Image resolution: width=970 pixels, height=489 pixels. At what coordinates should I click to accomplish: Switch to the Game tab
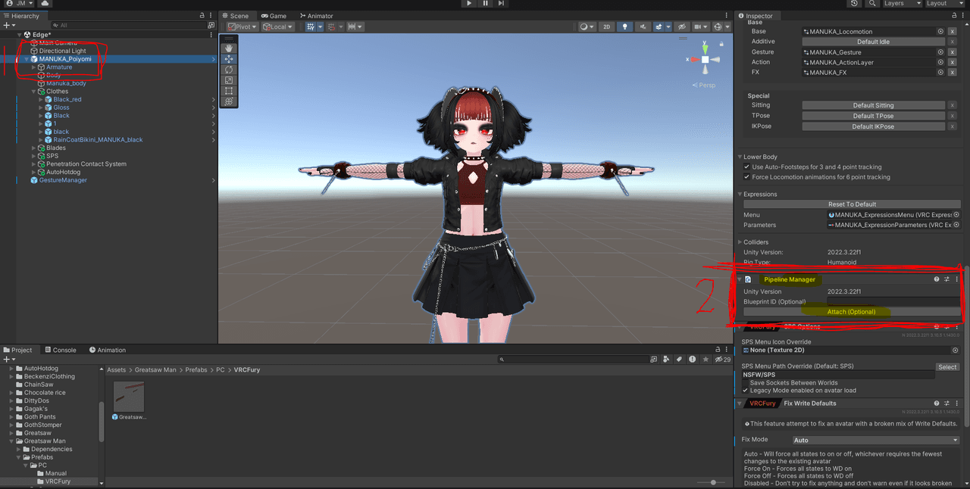click(274, 16)
